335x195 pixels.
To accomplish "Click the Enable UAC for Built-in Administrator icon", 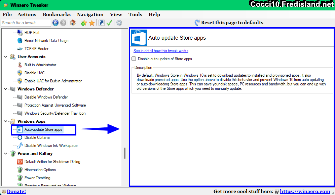I will click(x=20, y=81).
